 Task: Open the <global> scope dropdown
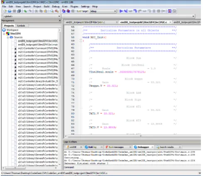32,16
